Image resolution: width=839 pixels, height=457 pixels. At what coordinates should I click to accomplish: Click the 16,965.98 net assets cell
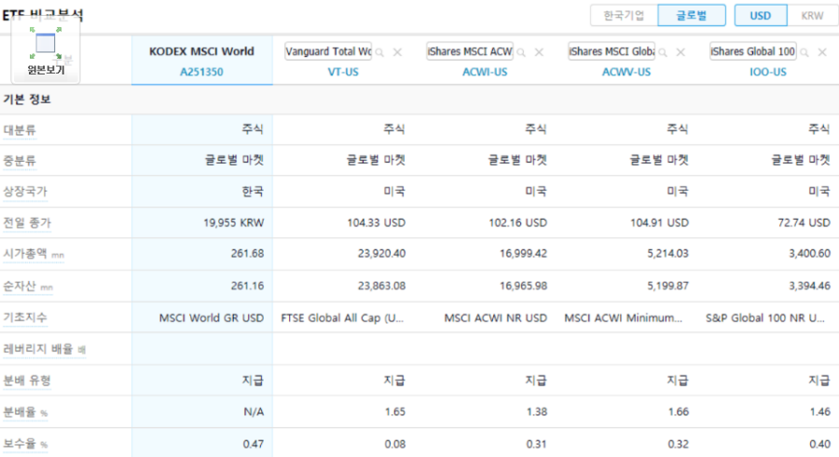pyautogui.click(x=523, y=286)
